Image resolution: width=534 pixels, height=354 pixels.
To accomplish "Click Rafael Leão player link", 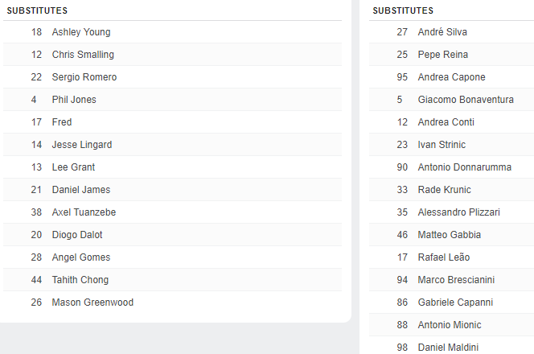I will coord(444,257).
